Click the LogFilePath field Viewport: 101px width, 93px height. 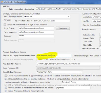pos(96,17)
